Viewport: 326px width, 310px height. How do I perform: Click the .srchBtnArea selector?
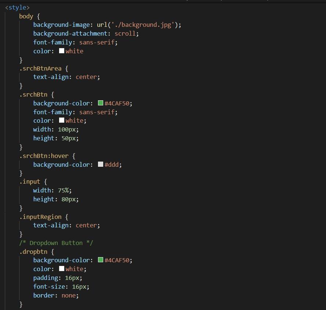[x=40, y=68]
